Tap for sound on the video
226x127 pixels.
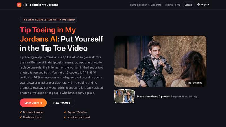click(x=195, y=83)
